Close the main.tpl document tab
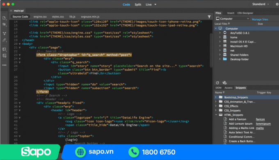 (11, 11)
